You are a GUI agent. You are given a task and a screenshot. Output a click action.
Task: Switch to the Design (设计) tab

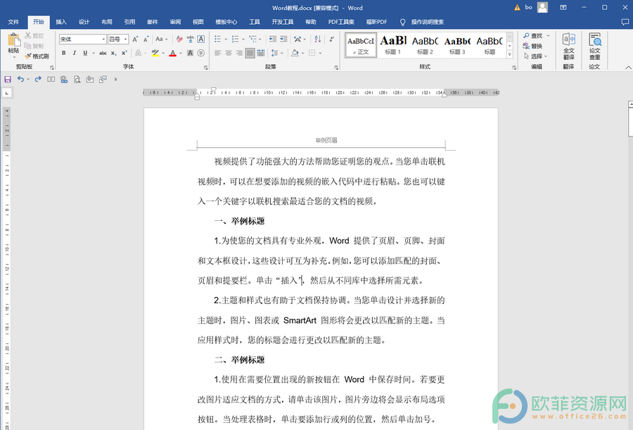click(x=84, y=22)
